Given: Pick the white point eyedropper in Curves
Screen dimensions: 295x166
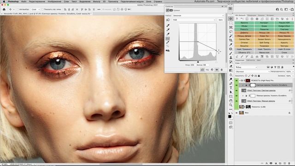Looking at the screenshot, I should pyautogui.click(x=168, y=34).
